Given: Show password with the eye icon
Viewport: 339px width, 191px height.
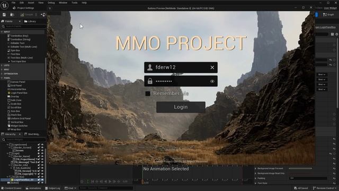Looking at the screenshot, I should click(x=212, y=81).
